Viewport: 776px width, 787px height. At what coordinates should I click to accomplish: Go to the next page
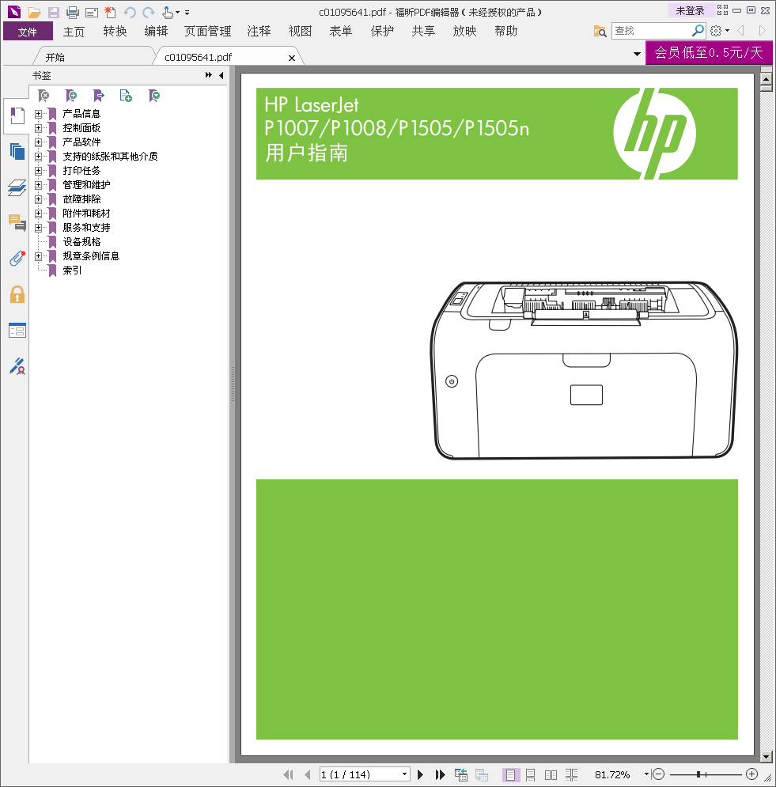point(421,774)
